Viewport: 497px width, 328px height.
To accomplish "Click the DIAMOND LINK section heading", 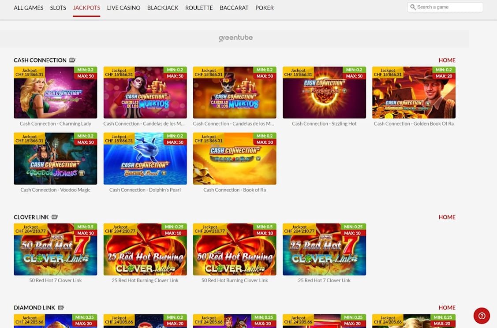I will [x=34, y=308].
